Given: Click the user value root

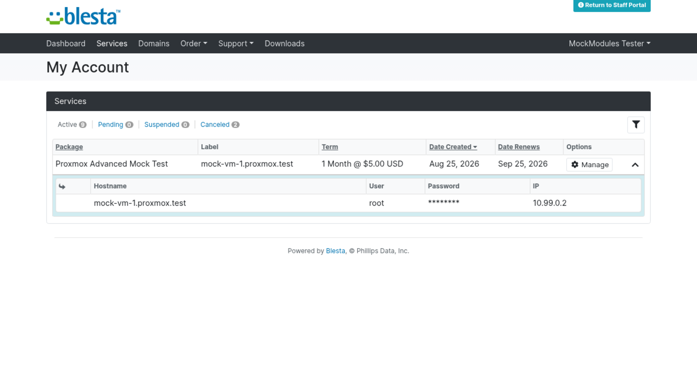Looking at the screenshot, I should pyautogui.click(x=376, y=203).
